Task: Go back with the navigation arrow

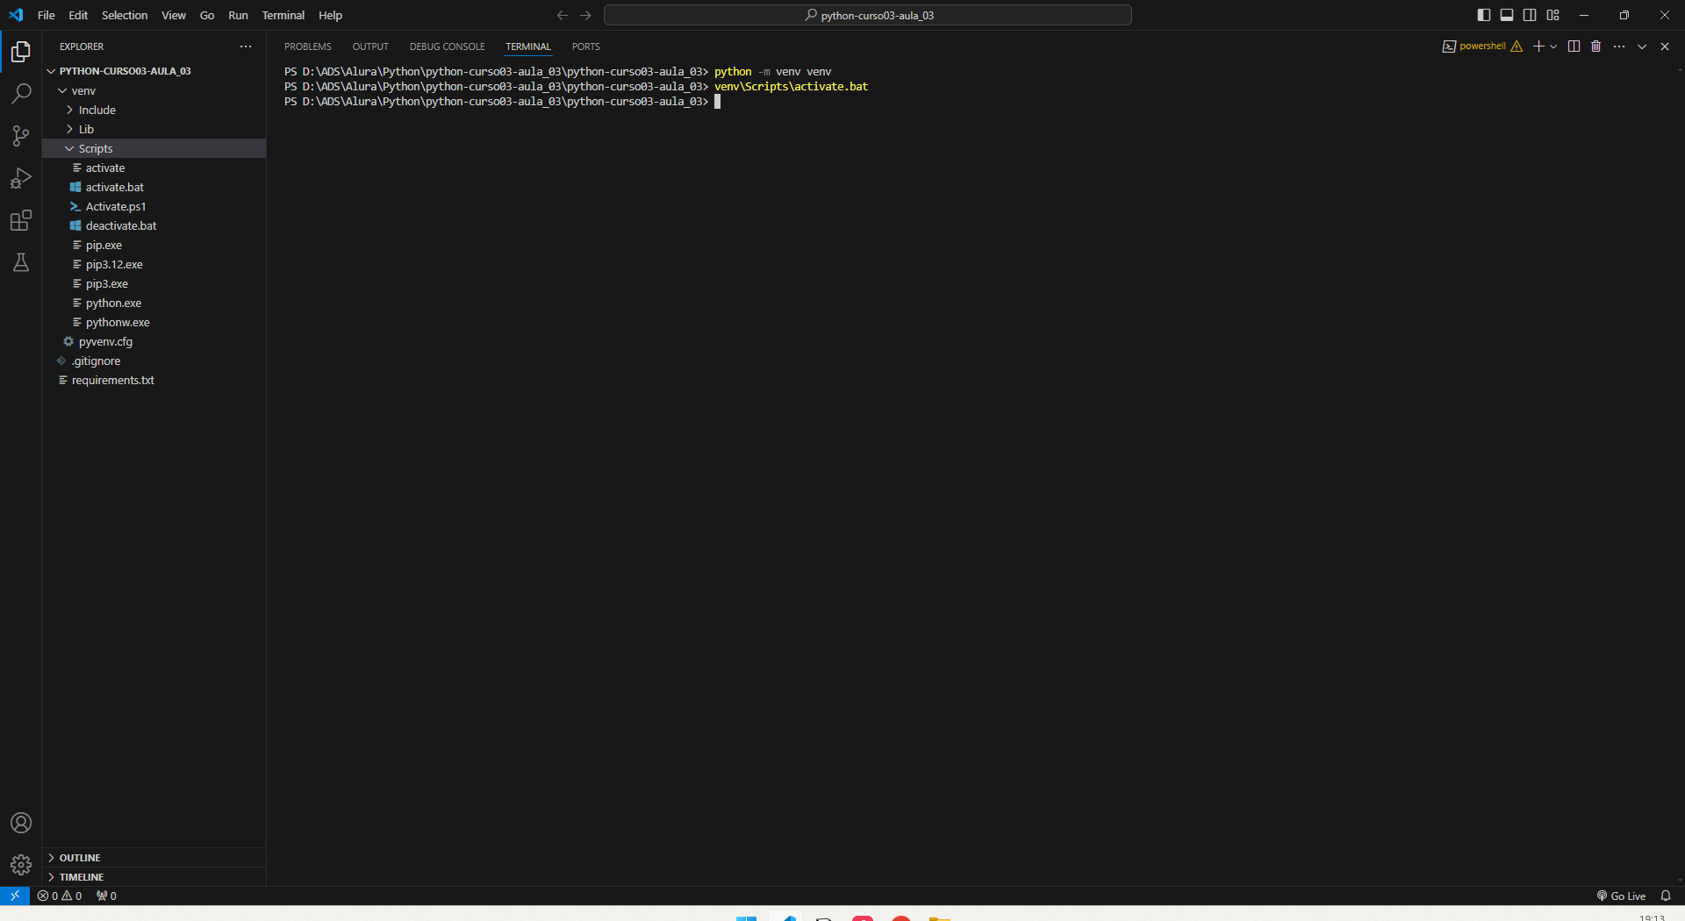Action: 563,15
